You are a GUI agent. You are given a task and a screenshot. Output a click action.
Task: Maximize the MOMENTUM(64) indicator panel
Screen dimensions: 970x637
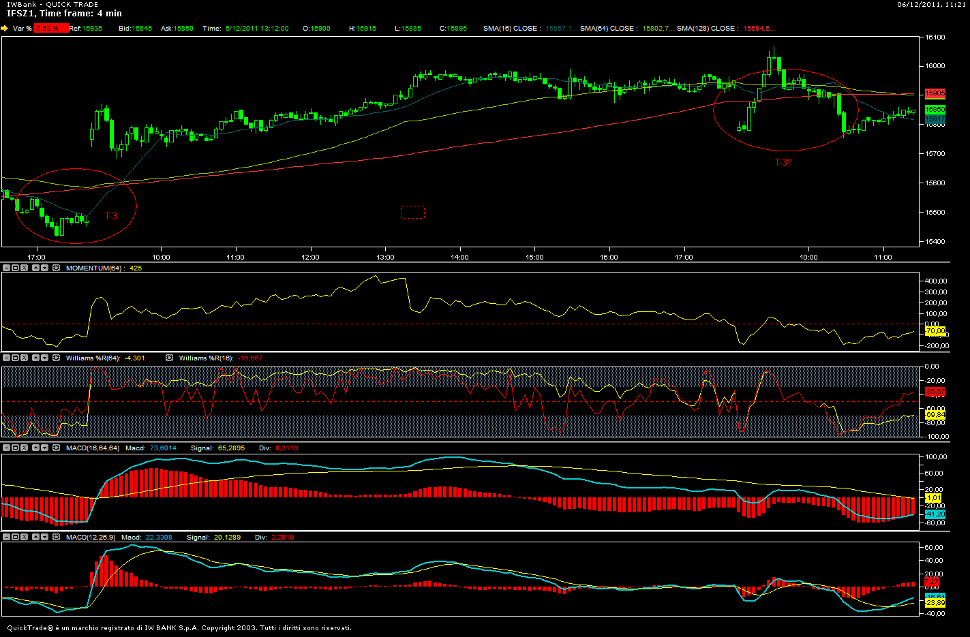(15, 268)
